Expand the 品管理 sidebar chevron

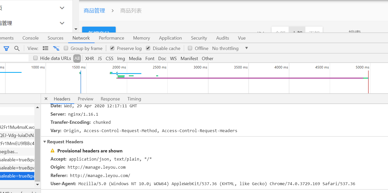[62, 23]
